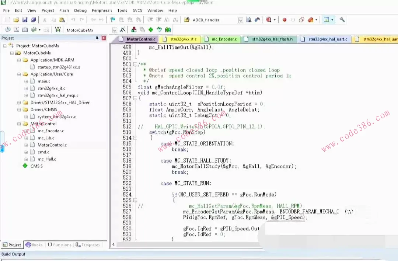The image size is (398, 261).
Task: Click the Manage Run-Time Environment green diamond icon
Action: pyautogui.click(x=151, y=30)
